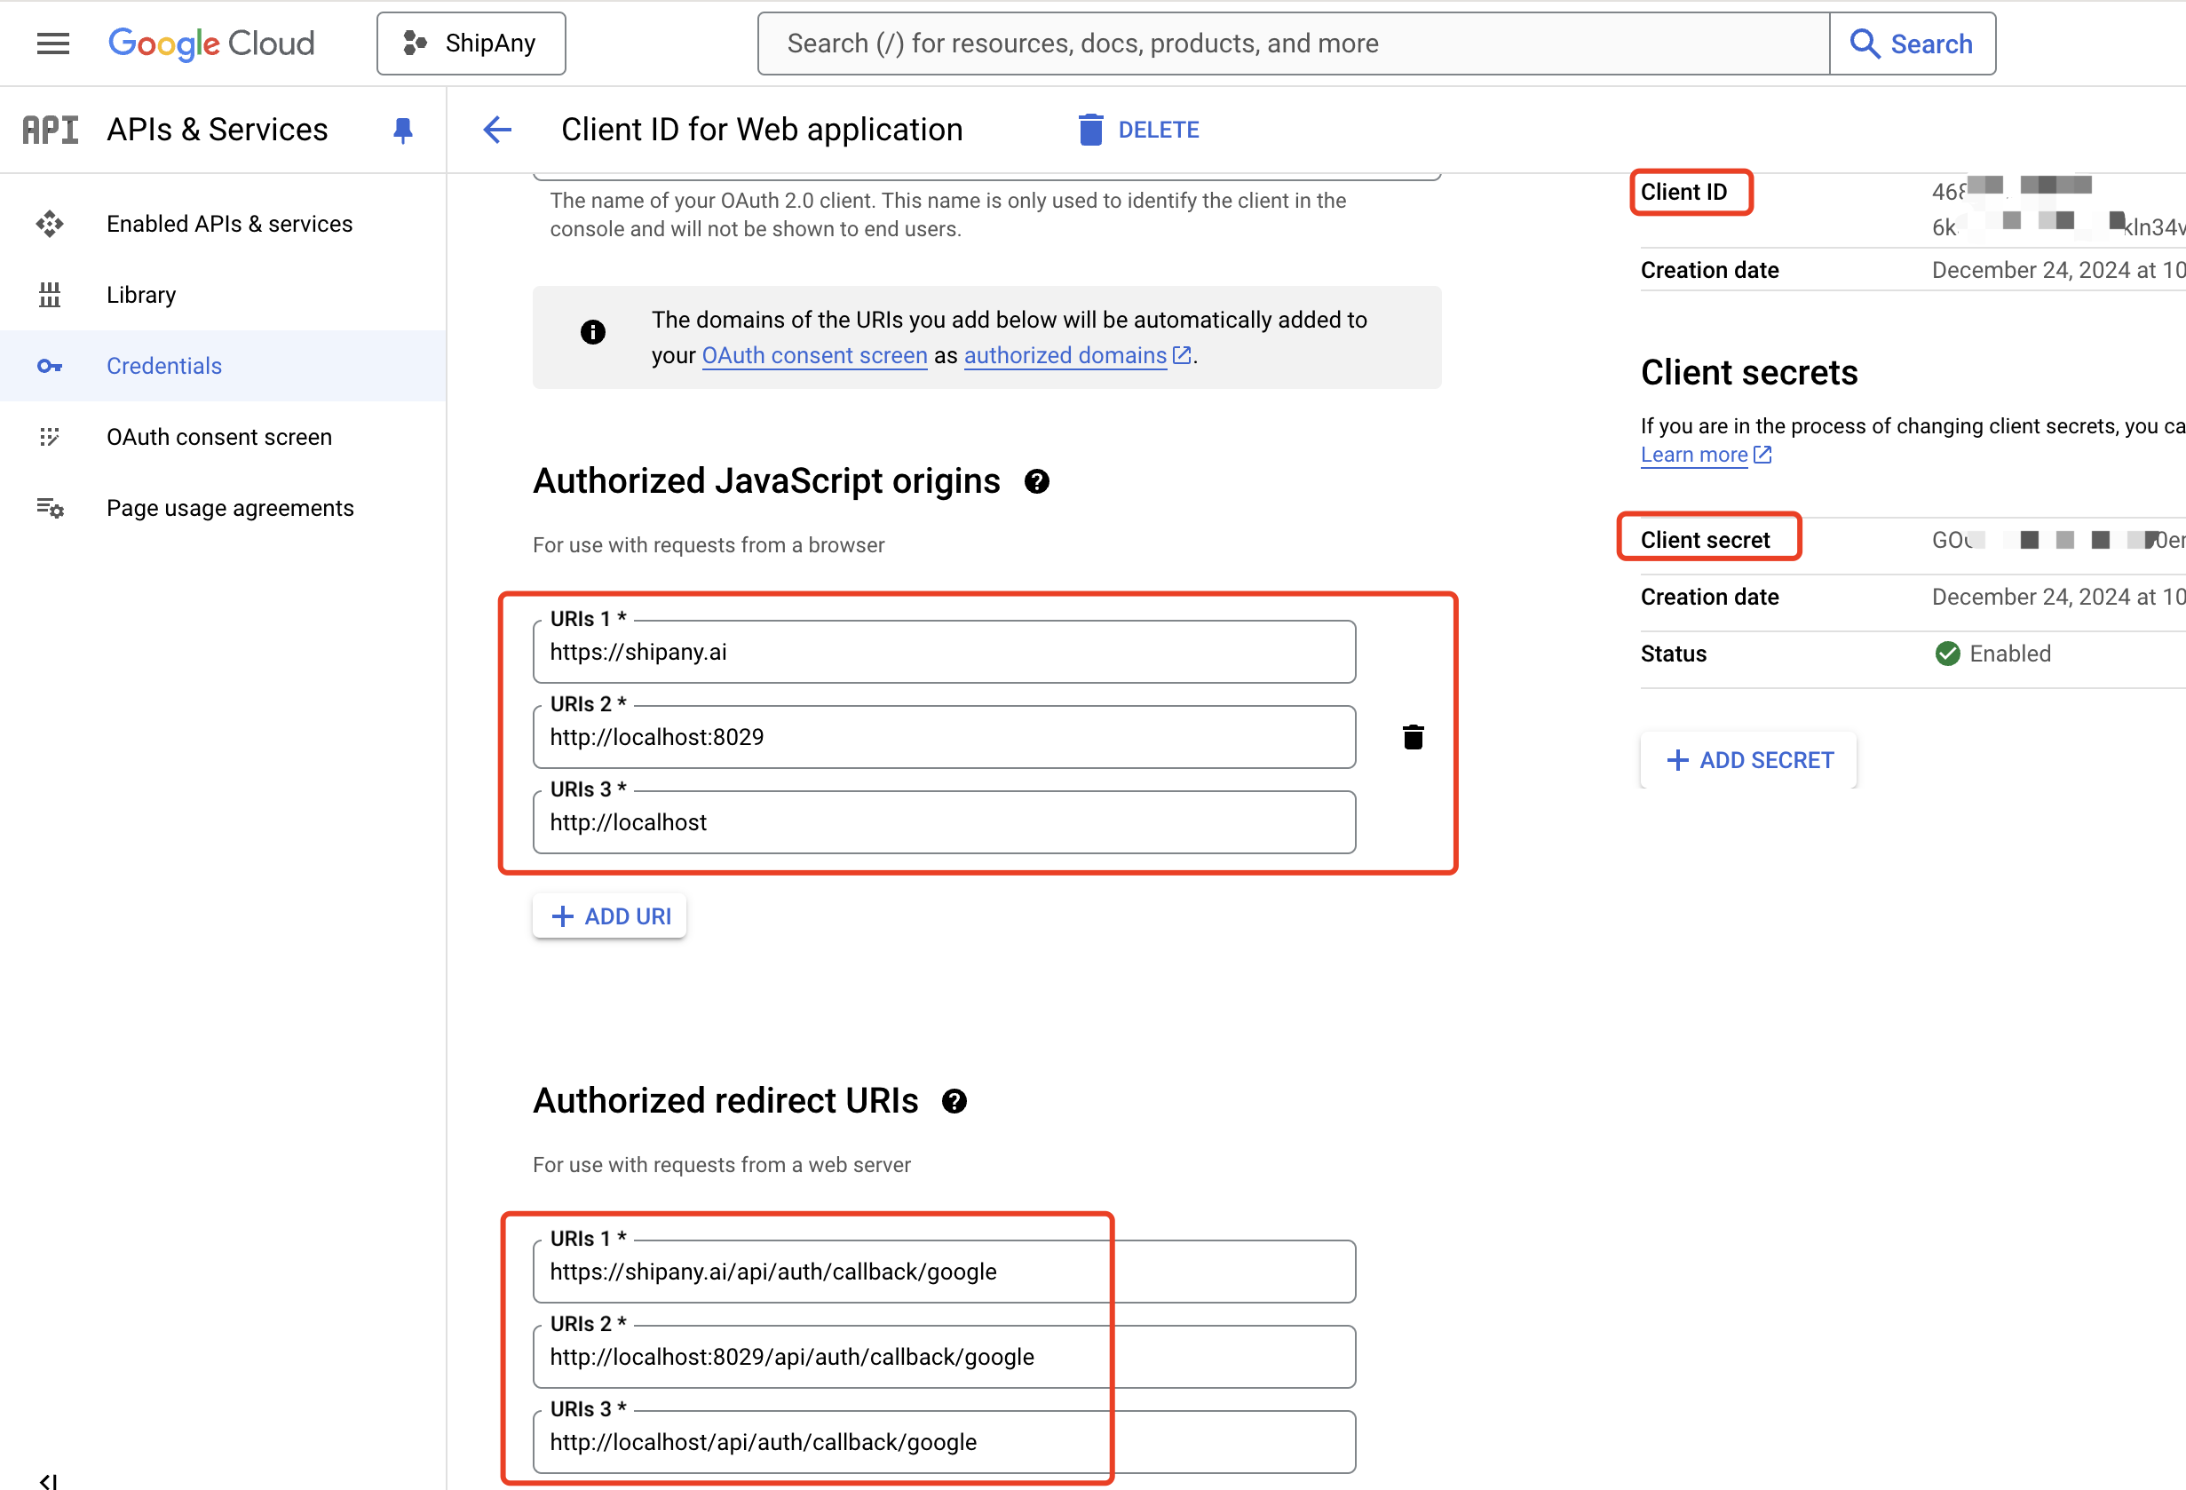The width and height of the screenshot is (2186, 1490).
Task: Follow the authorized domains link
Action: pos(1065,355)
